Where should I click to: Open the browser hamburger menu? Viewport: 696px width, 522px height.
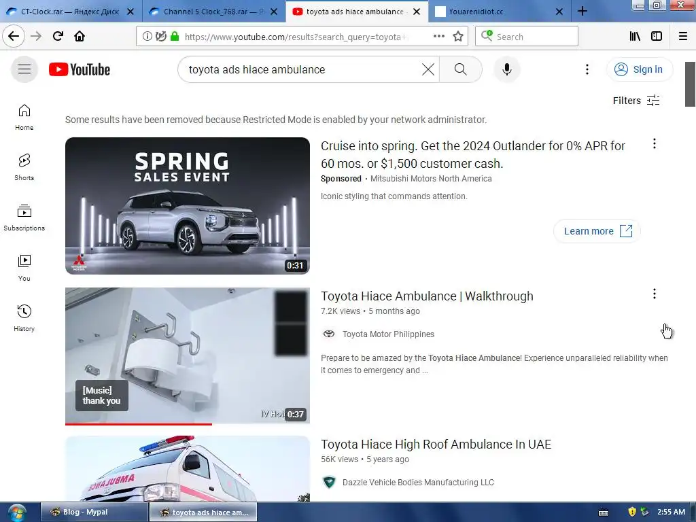tap(683, 37)
